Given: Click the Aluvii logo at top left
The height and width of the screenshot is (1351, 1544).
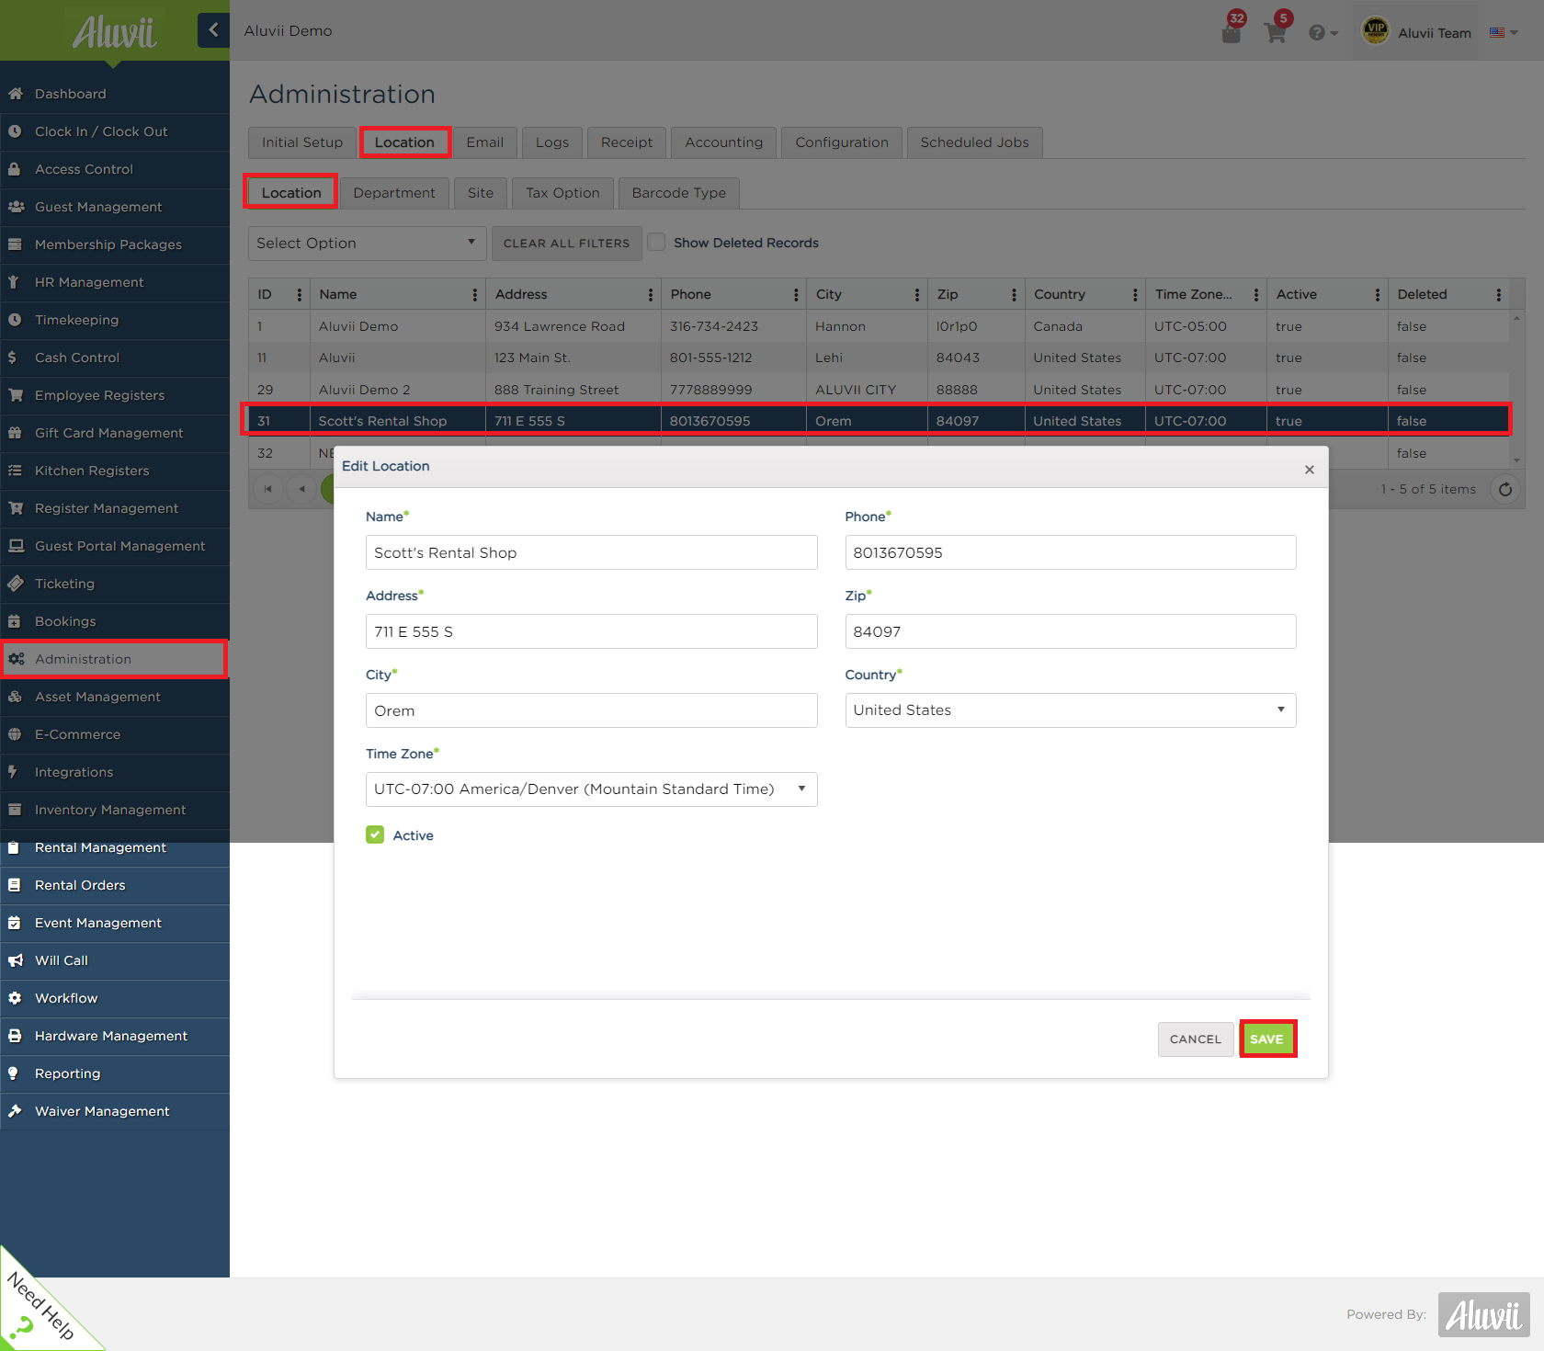Looking at the screenshot, I should tap(115, 32).
